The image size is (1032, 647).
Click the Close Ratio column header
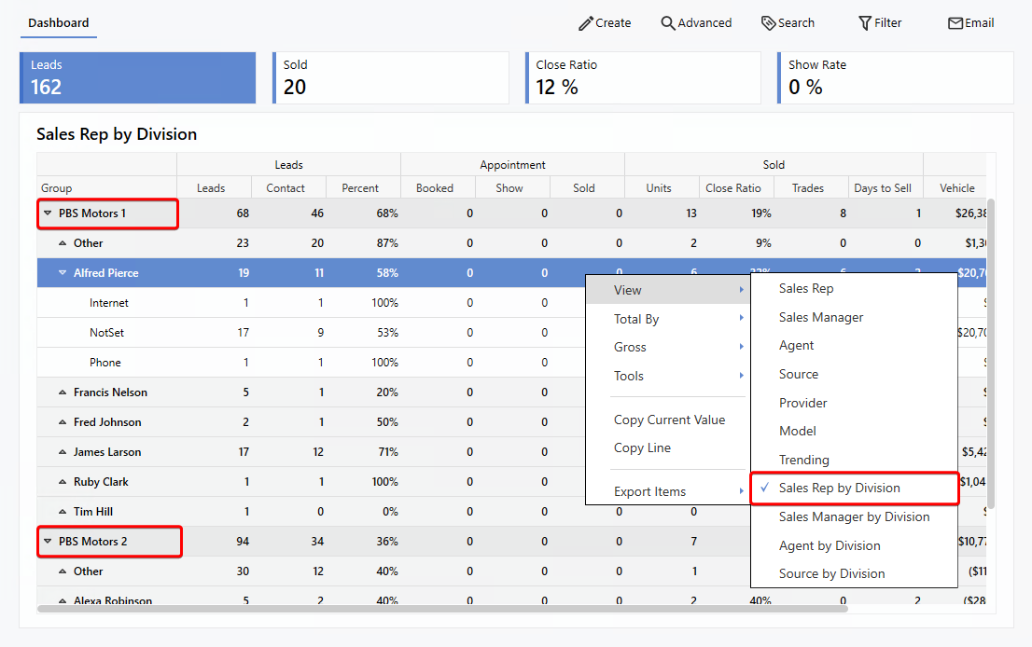coord(732,188)
